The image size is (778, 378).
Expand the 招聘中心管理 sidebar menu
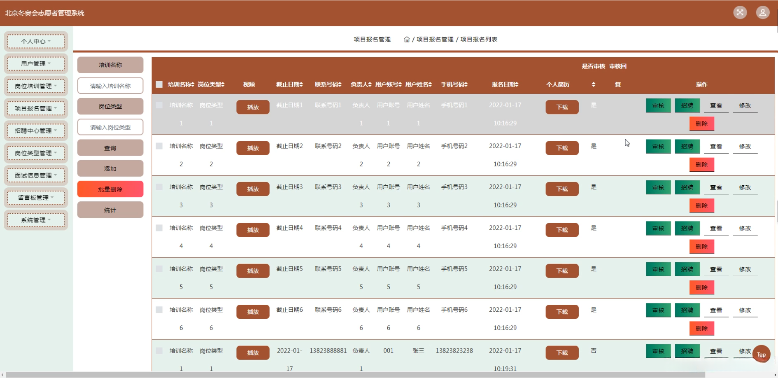coord(36,131)
